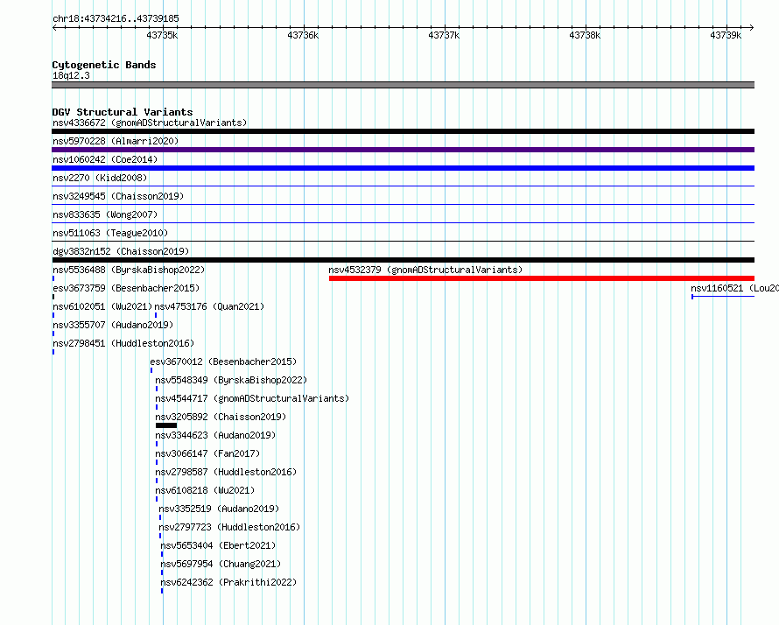
Task: Click nsv5548349 (ByrskaBishop2022) label
Action: click(232, 380)
